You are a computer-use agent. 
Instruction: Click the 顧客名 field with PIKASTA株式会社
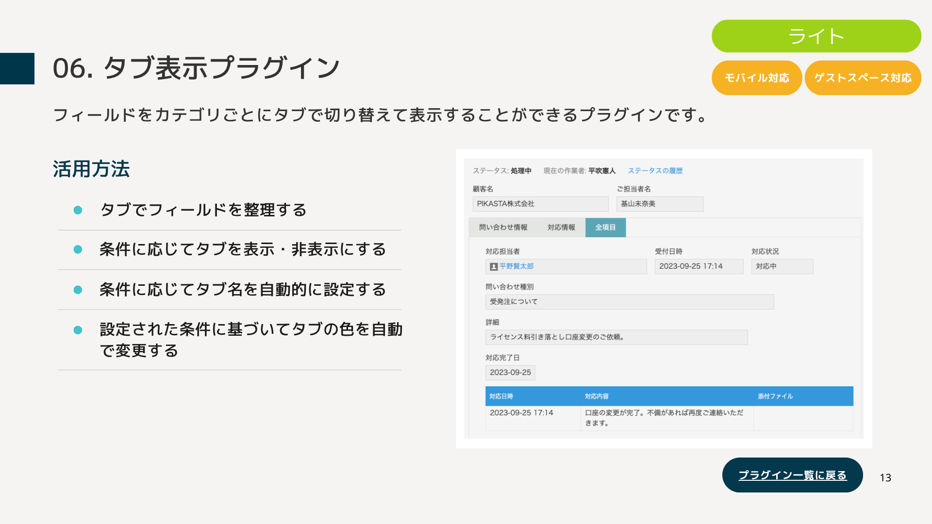(x=540, y=204)
